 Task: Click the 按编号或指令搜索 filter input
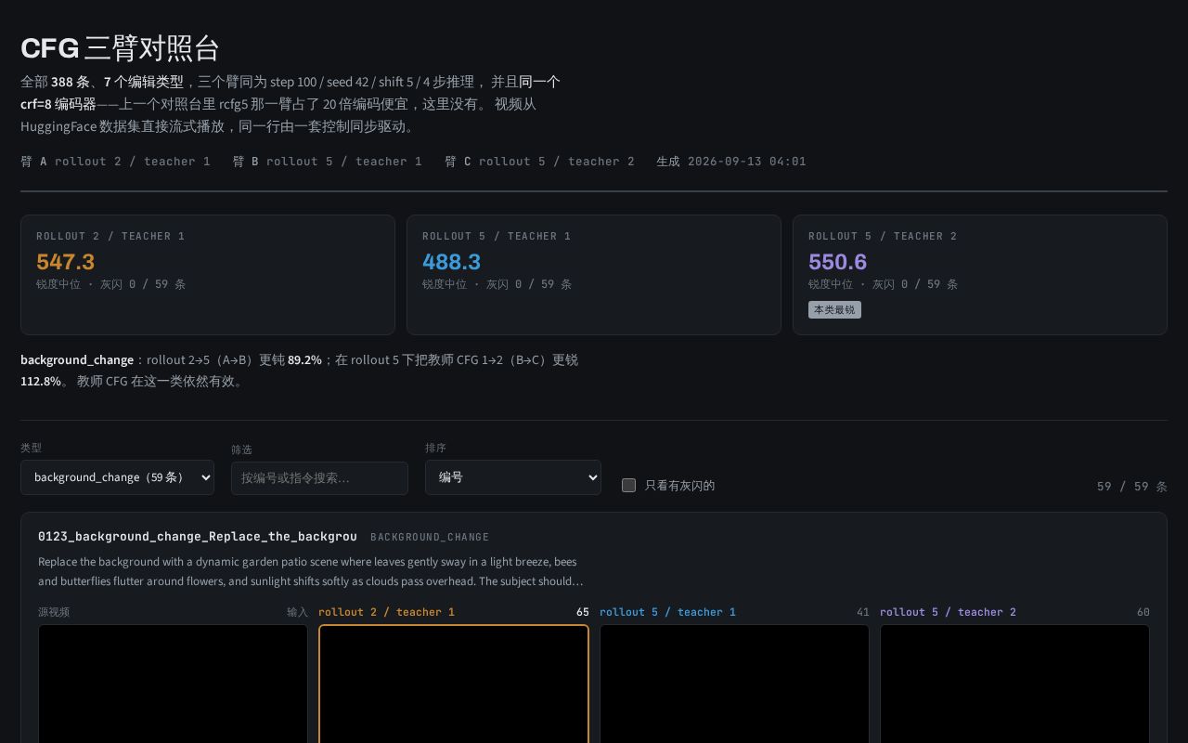pos(319,478)
